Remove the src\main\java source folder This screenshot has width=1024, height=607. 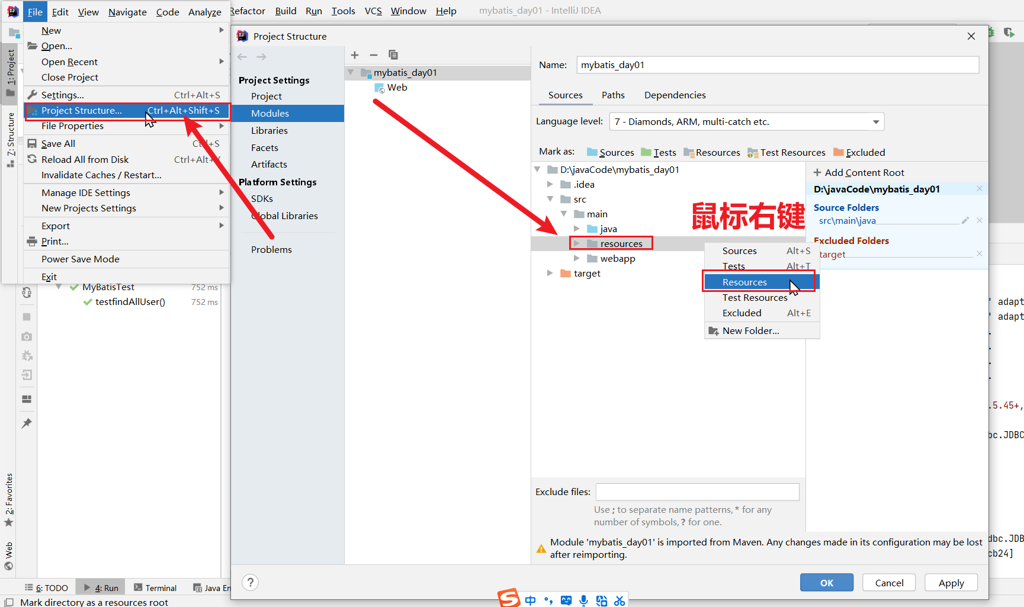(980, 220)
